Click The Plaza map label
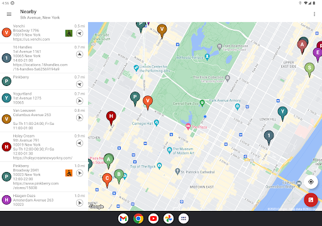 196,127
